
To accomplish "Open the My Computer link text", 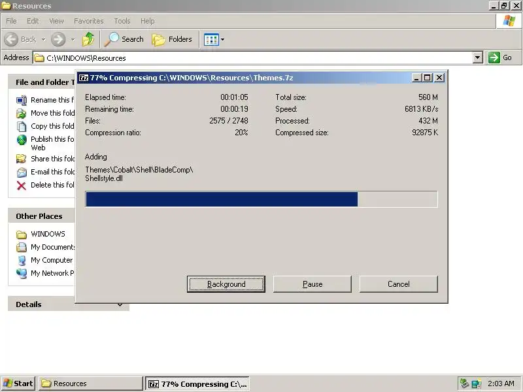I will 52,260.
